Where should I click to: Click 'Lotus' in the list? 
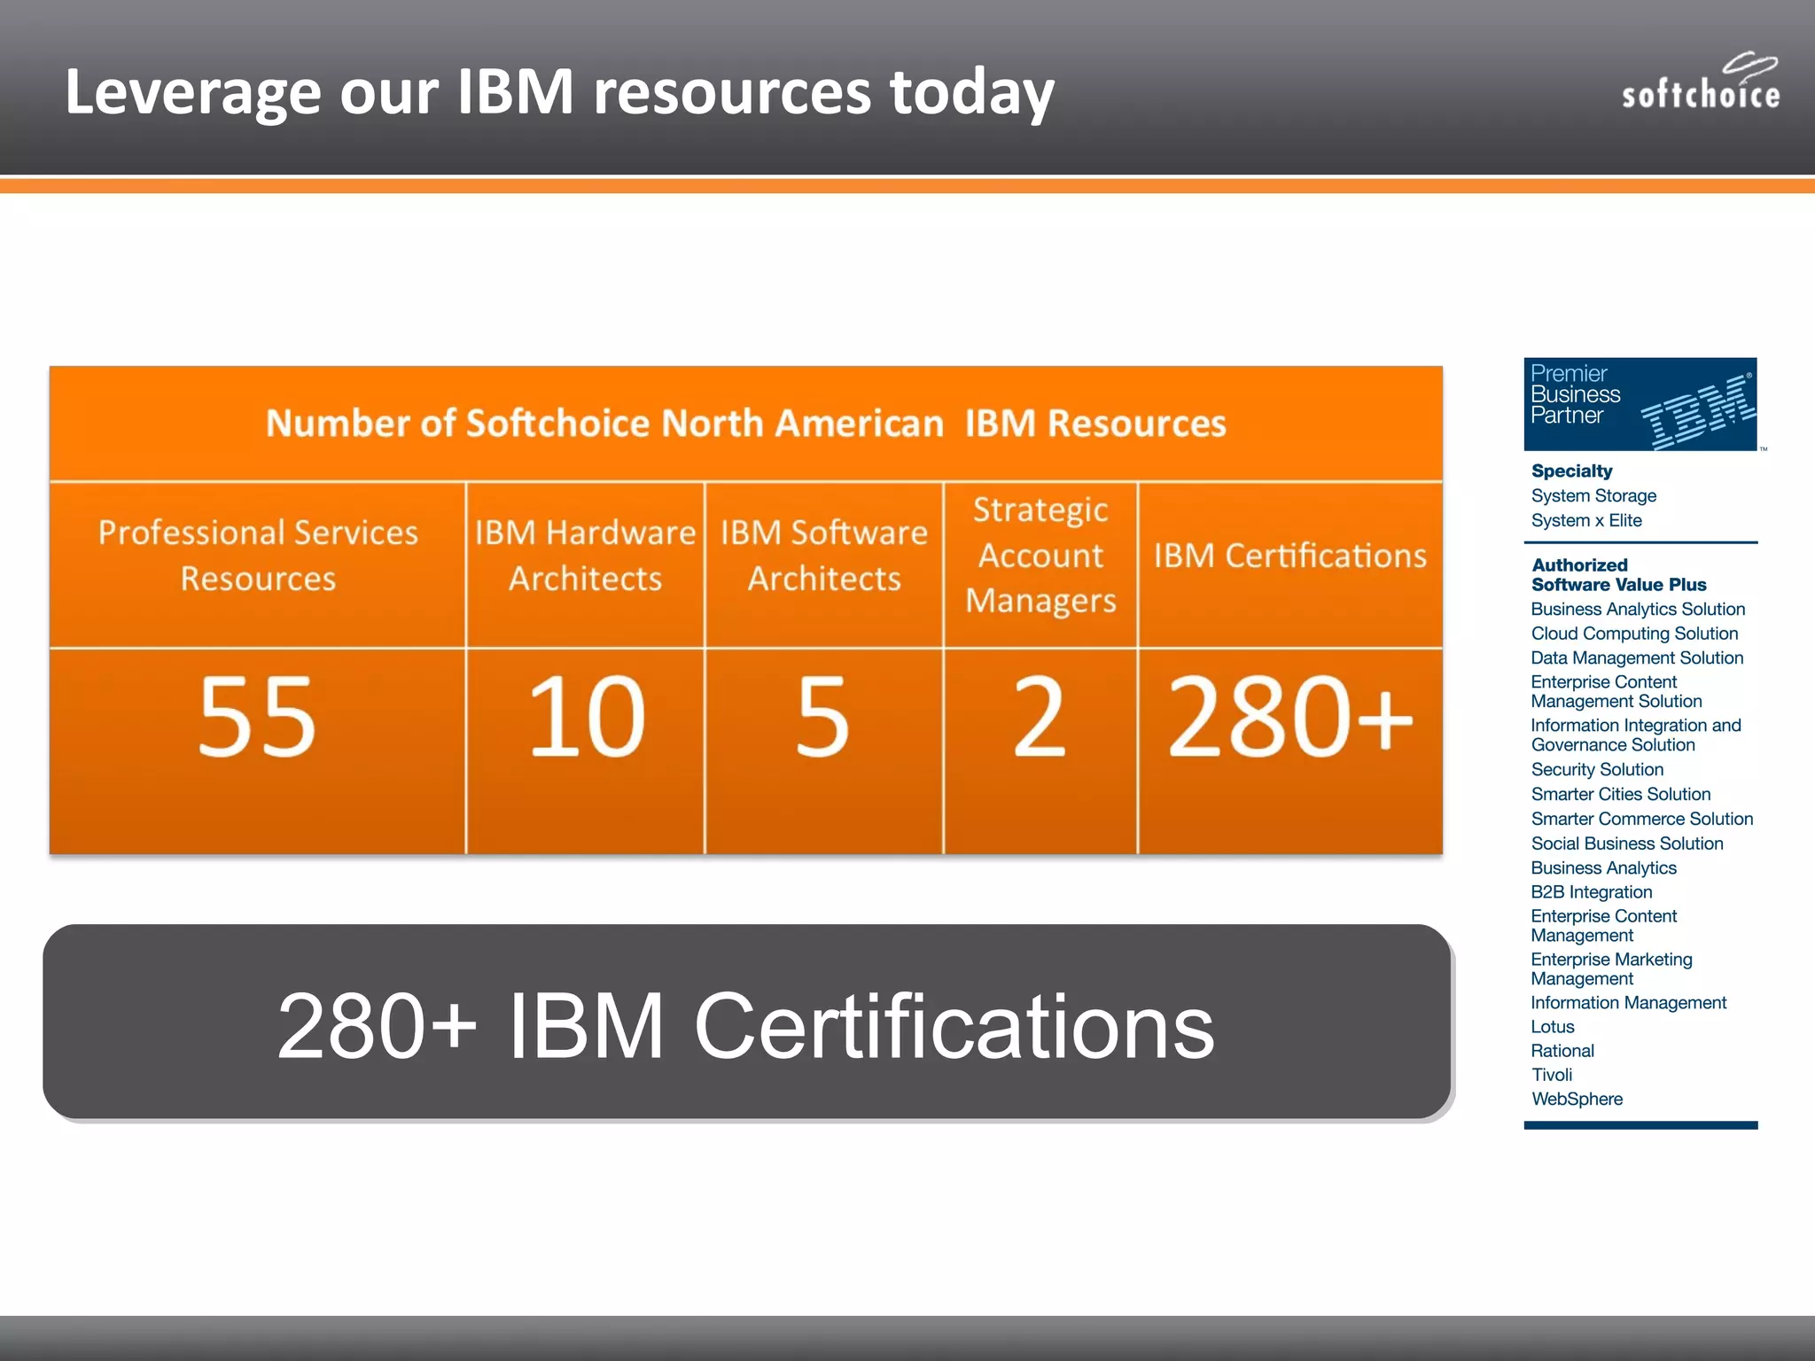(1553, 1027)
